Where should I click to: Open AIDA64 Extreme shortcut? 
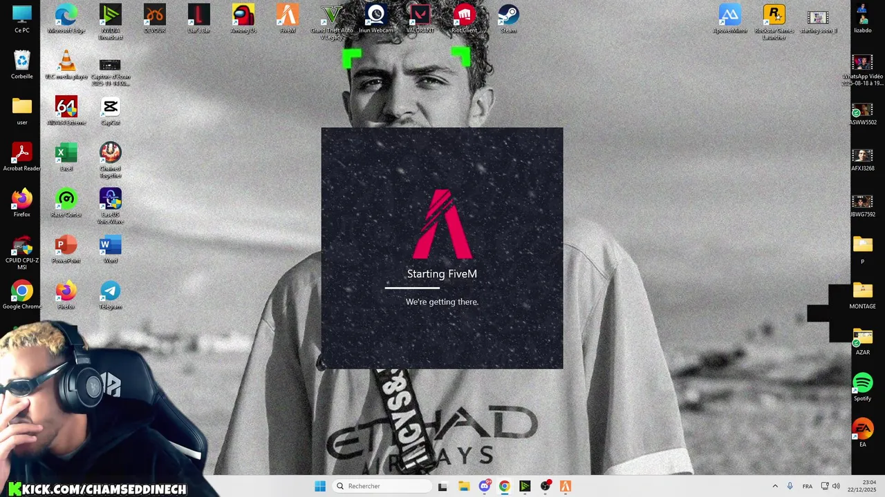66,111
